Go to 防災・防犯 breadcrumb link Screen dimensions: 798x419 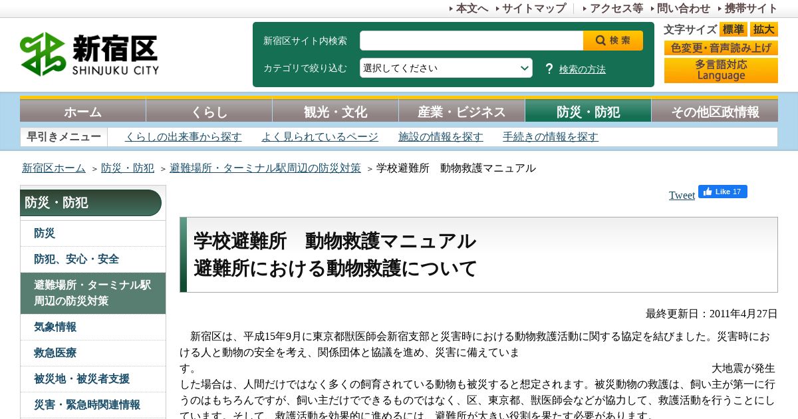click(x=128, y=168)
